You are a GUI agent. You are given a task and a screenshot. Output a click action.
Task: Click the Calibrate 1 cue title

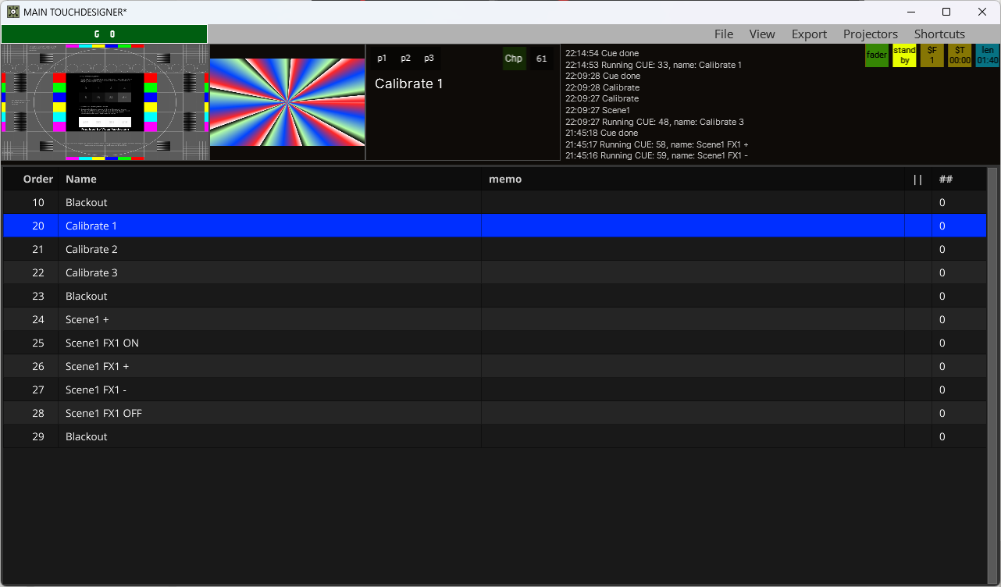click(x=409, y=84)
